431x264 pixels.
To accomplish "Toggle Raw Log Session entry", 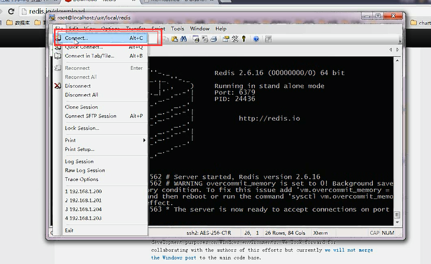I will 100,170.
